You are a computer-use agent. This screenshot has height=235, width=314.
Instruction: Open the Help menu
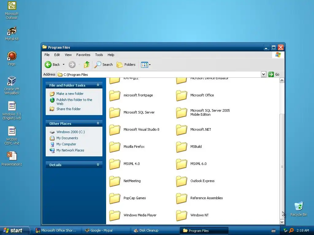tap(111, 55)
